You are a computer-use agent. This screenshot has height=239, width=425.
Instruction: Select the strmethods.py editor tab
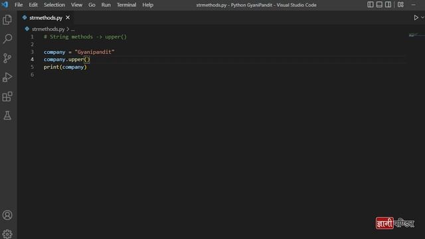click(46, 18)
